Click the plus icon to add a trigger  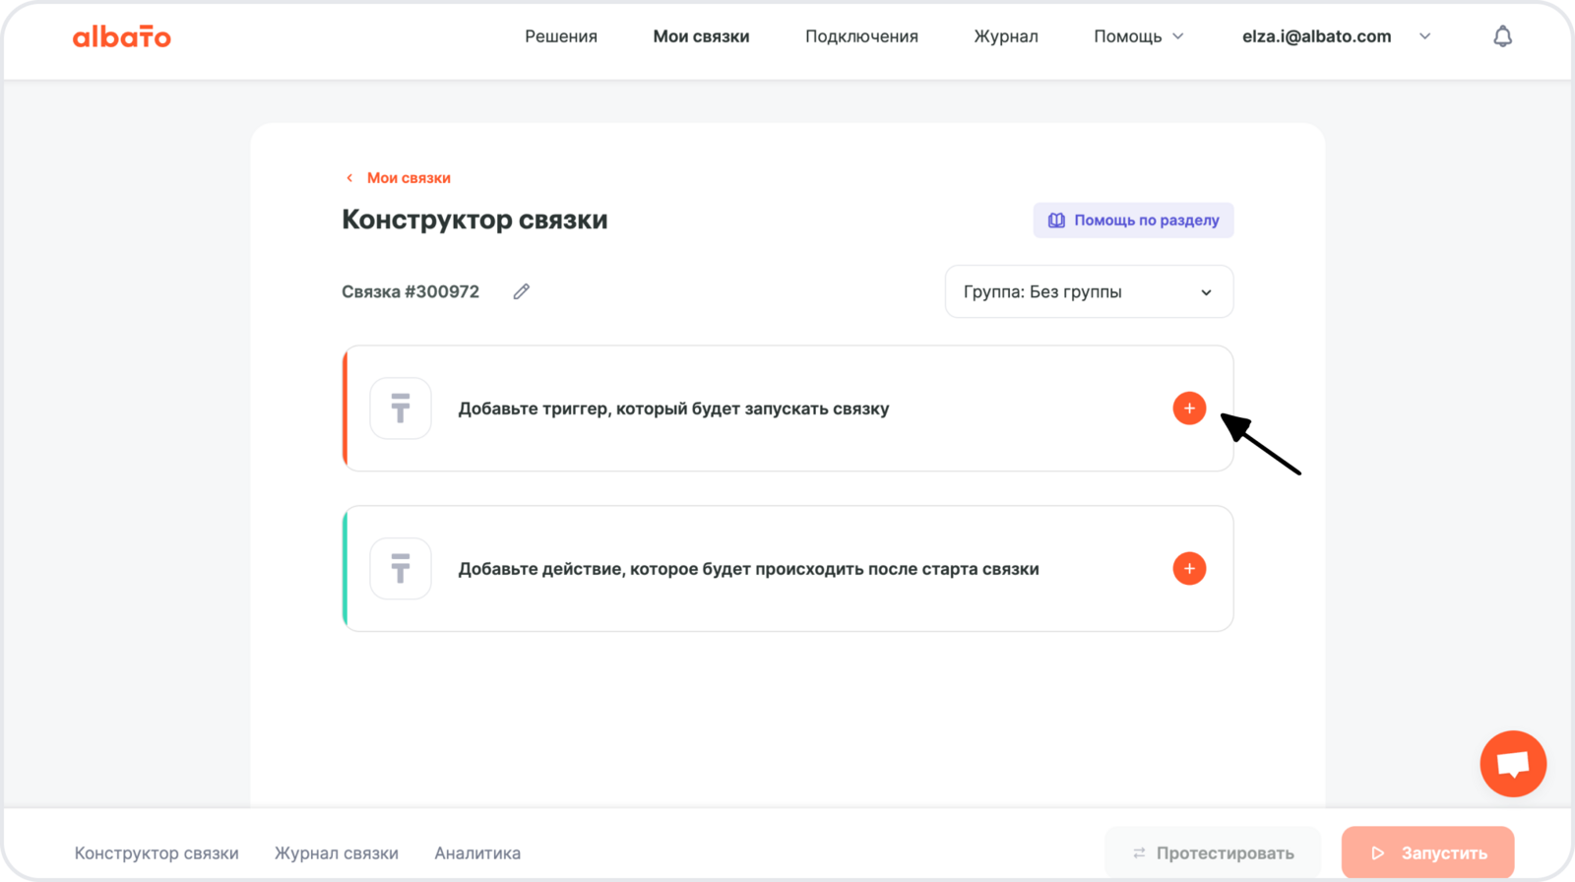click(1189, 409)
